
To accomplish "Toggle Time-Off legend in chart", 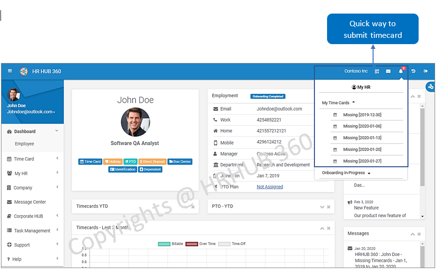I will click(232, 244).
